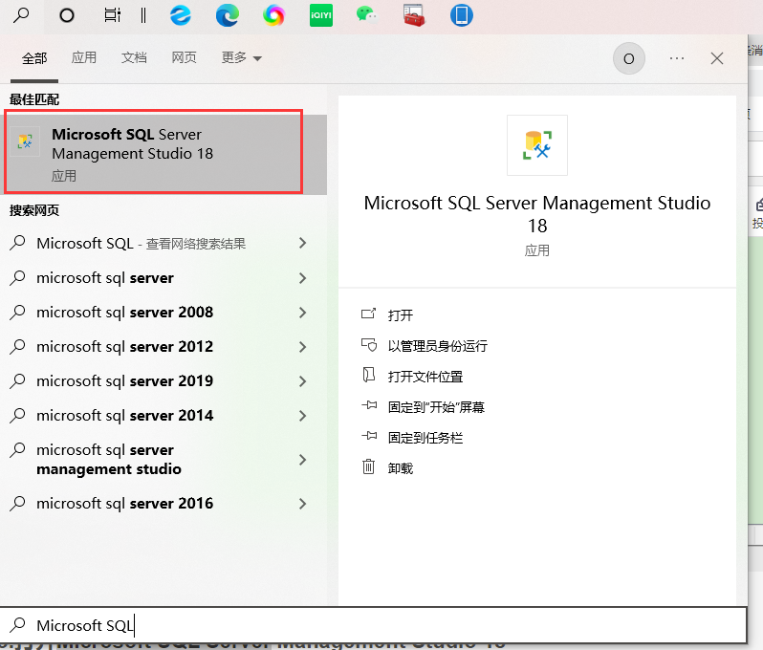Viewport: 763px width, 650px height.
Task: Open the blue phone app on taskbar
Action: coord(461,15)
